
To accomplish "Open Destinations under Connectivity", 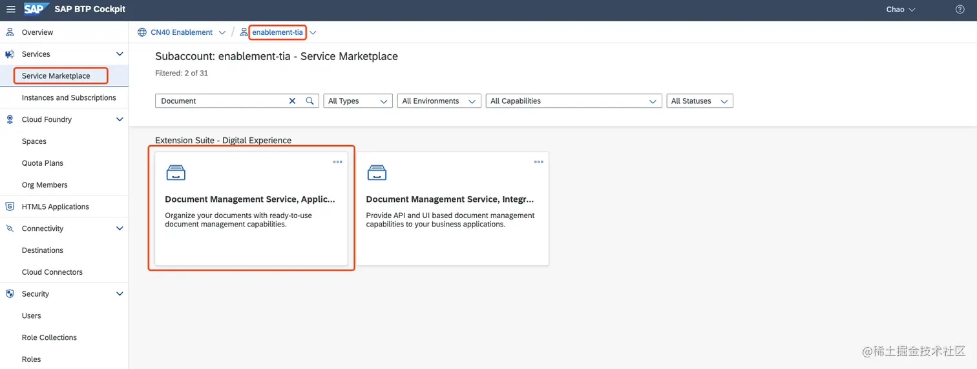I will coord(43,250).
